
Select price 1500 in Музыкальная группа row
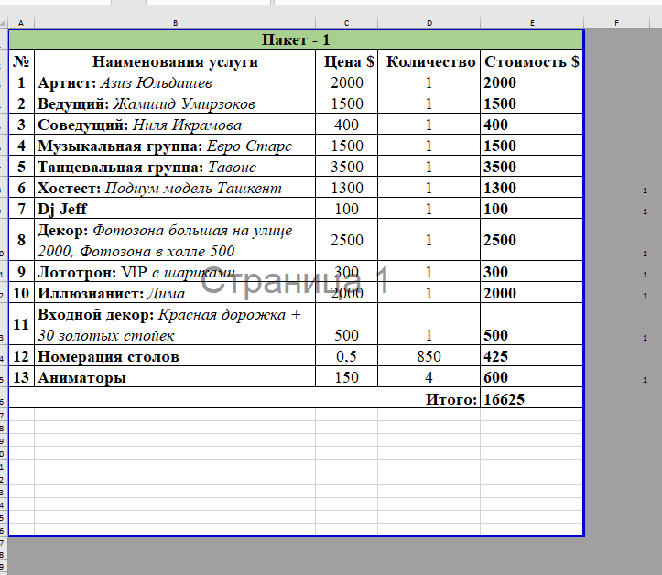point(347,146)
